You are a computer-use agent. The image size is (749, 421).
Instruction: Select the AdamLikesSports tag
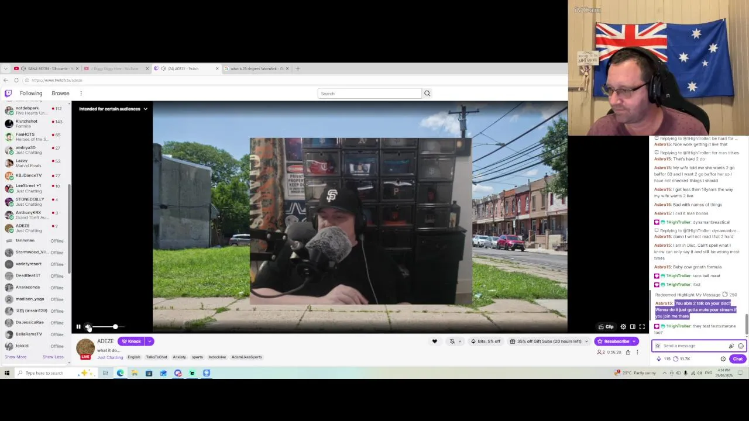246,357
